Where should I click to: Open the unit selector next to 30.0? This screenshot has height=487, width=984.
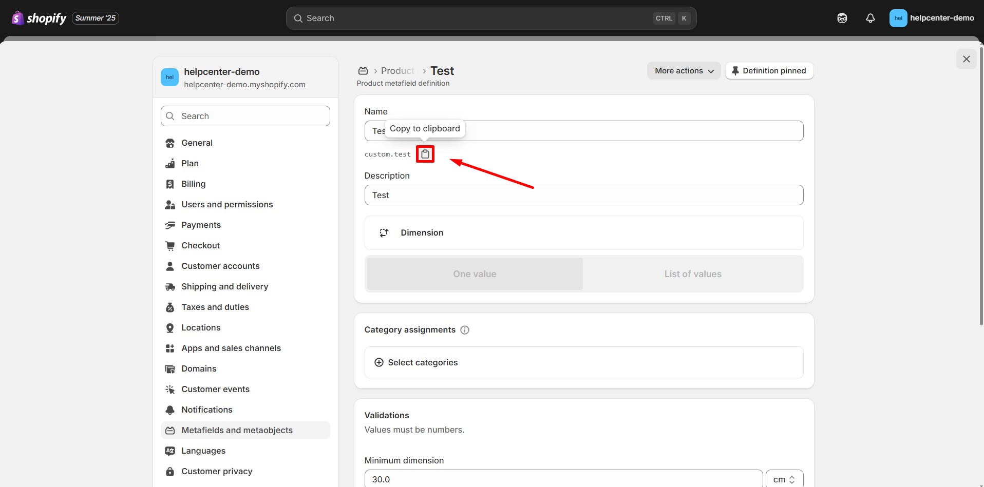[784, 479]
